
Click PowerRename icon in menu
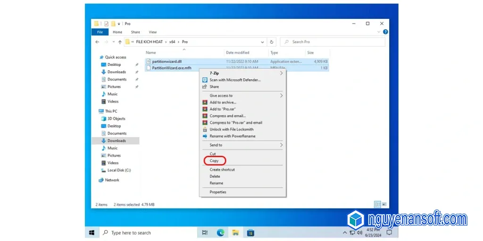(205, 136)
